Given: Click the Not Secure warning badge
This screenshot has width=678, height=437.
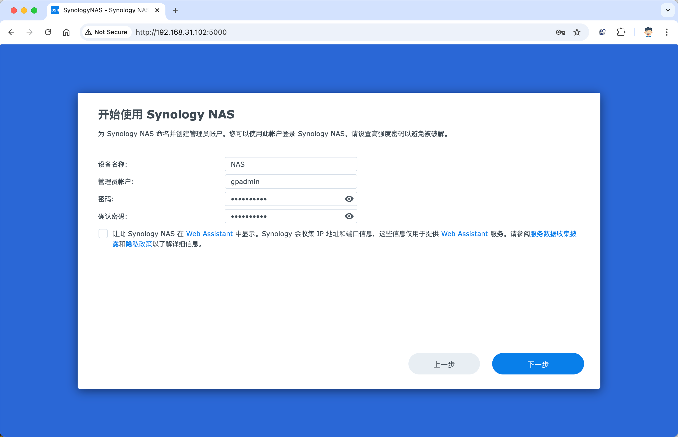Looking at the screenshot, I should point(106,32).
